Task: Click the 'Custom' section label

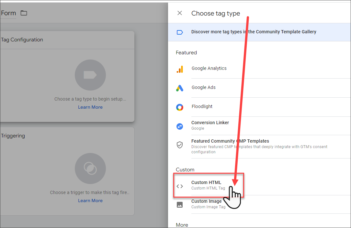Action: tap(185, 169)
